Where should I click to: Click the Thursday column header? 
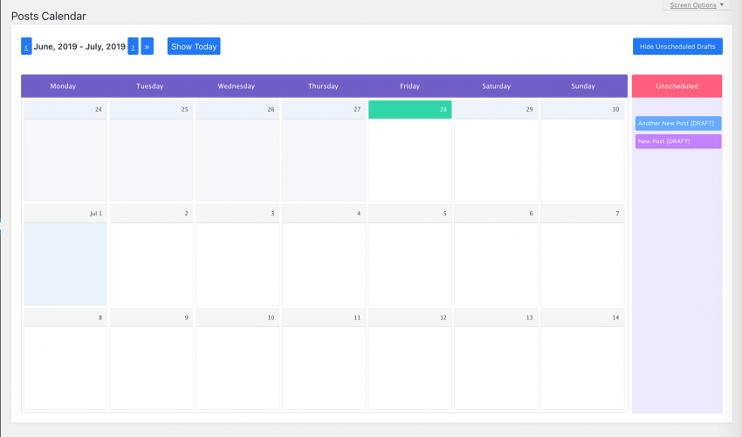click(x=323, y=86)
